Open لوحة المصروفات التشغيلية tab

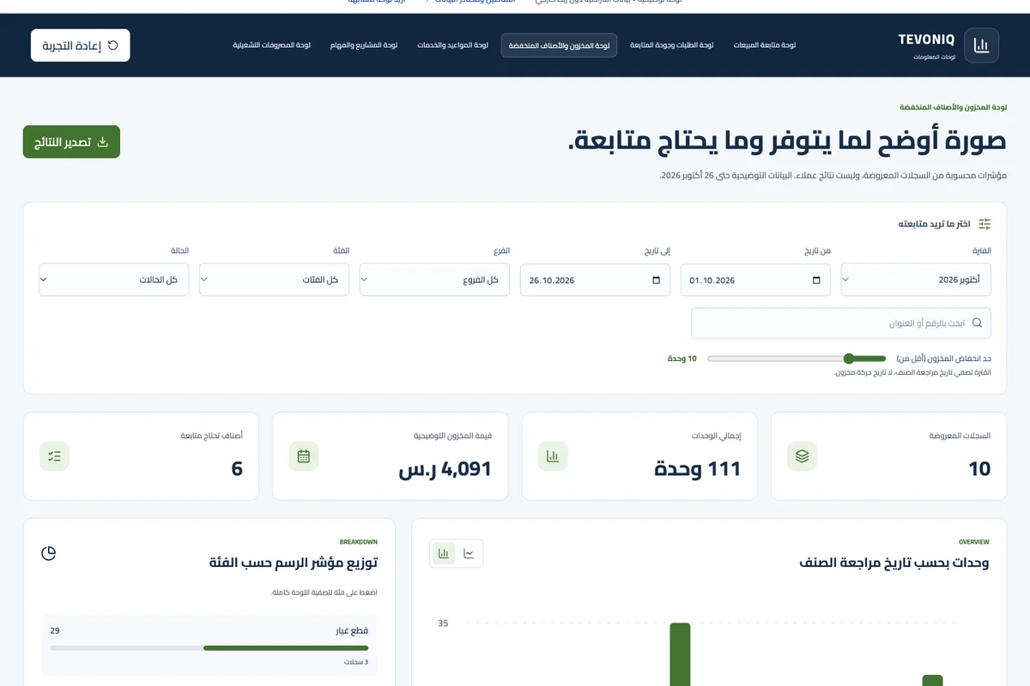(x=271, y=45)
